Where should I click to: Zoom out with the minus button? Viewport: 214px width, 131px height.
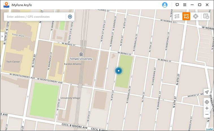(x=207, y=114)
